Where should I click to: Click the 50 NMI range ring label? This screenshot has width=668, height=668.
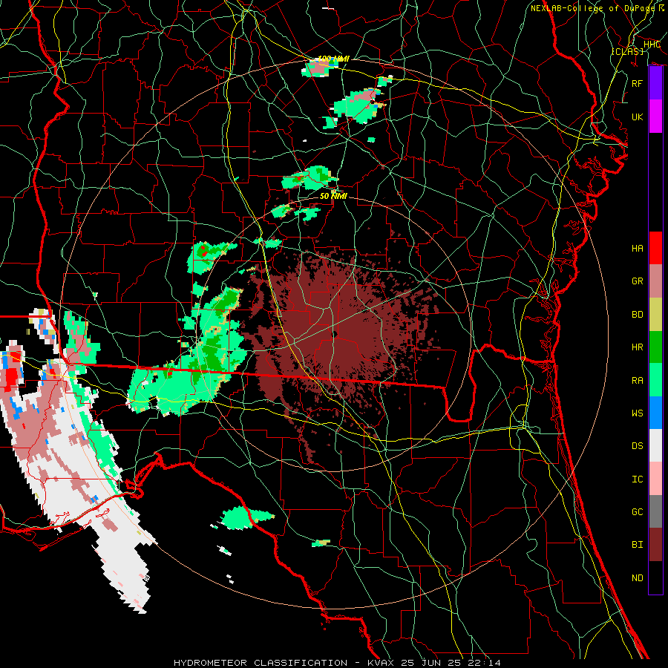333,196
